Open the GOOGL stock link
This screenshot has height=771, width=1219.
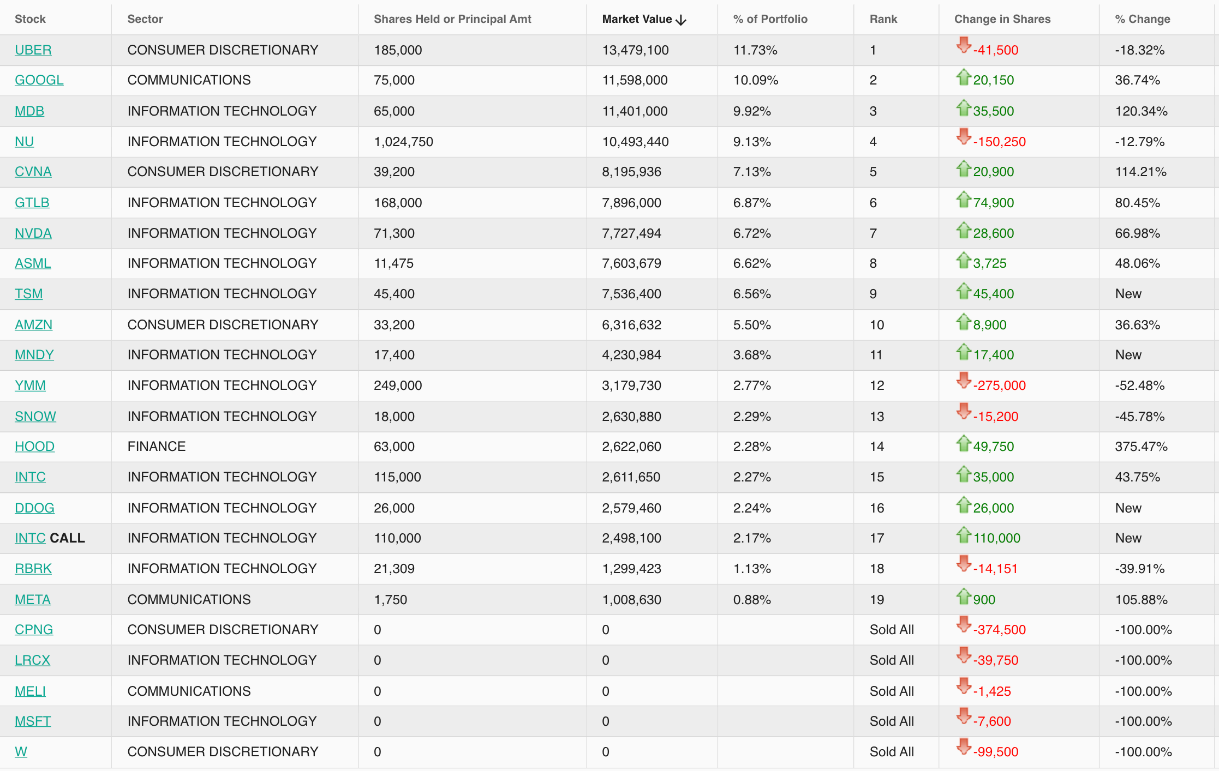(x=39, y=80)
